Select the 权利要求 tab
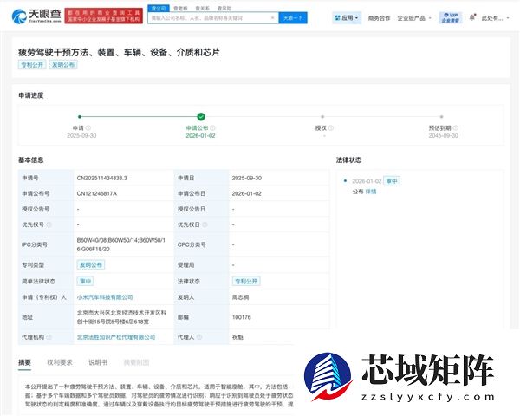 tap(60, 362)
